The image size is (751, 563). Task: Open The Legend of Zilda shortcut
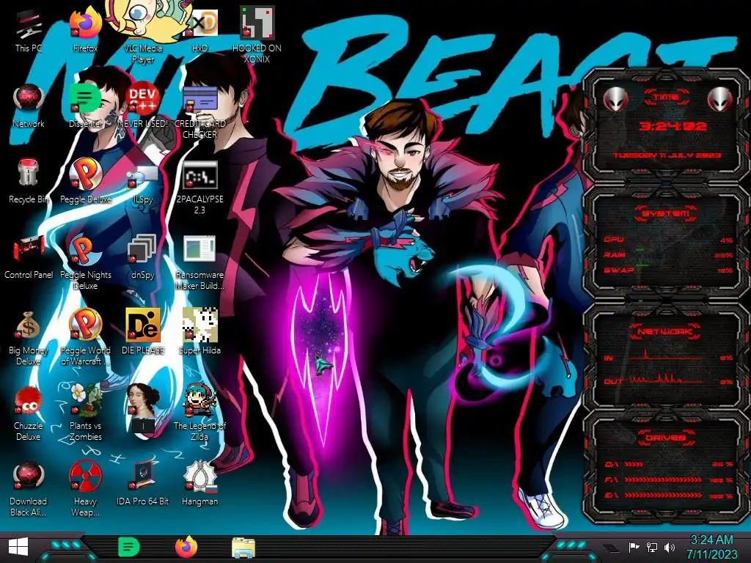pos(199,413)
